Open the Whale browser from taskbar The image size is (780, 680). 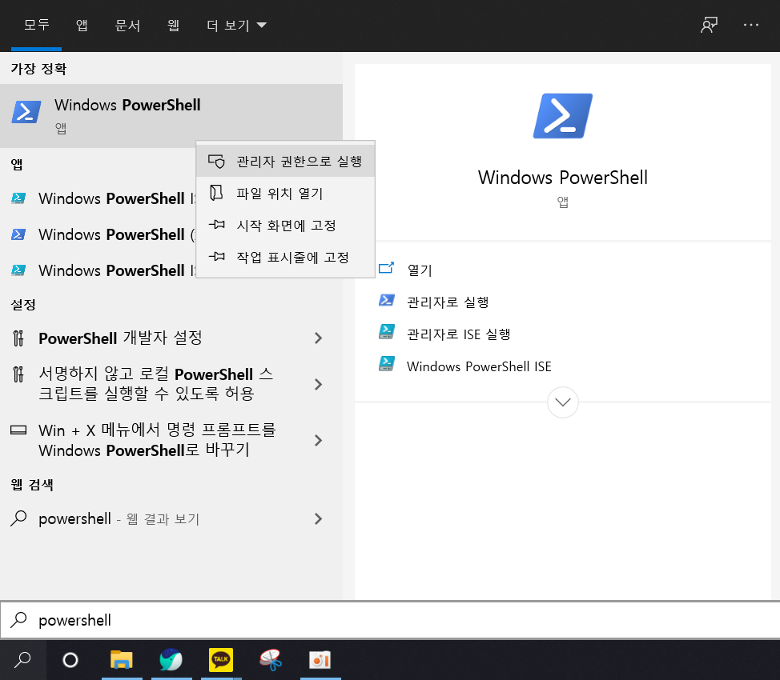(x=171, y=660)
